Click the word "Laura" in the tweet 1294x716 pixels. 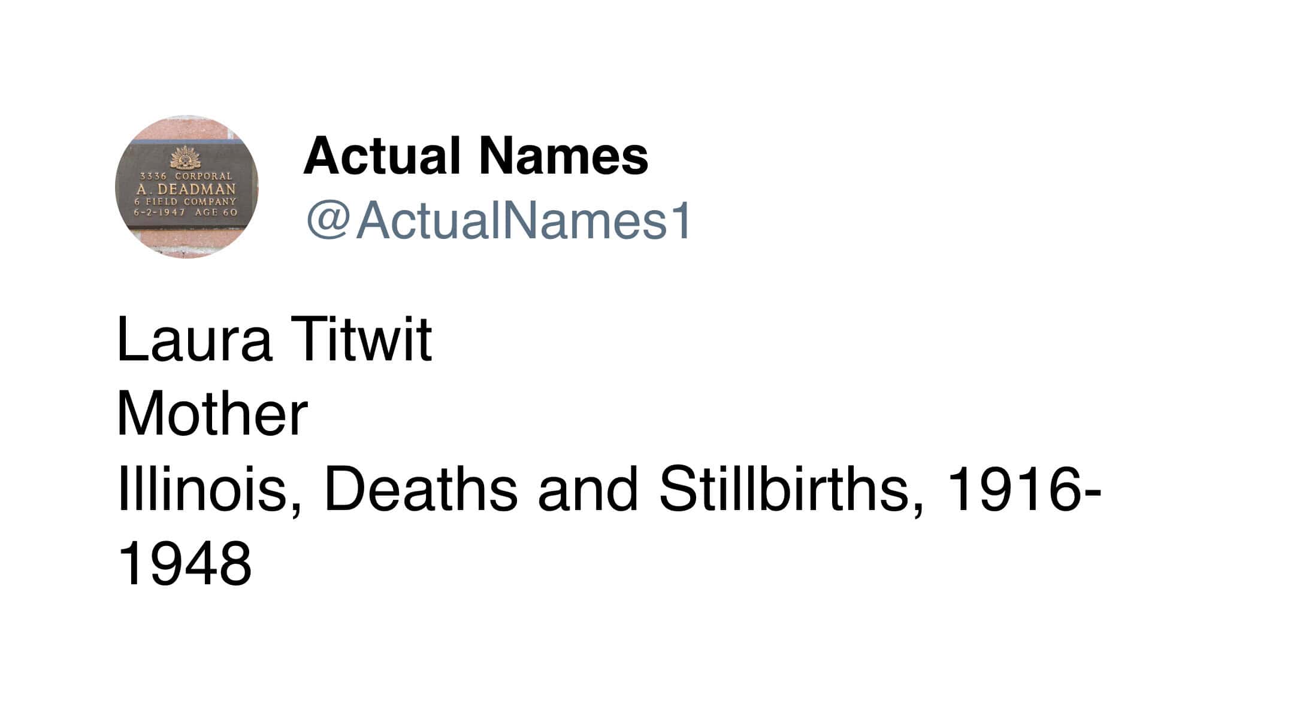pos(195,339)
